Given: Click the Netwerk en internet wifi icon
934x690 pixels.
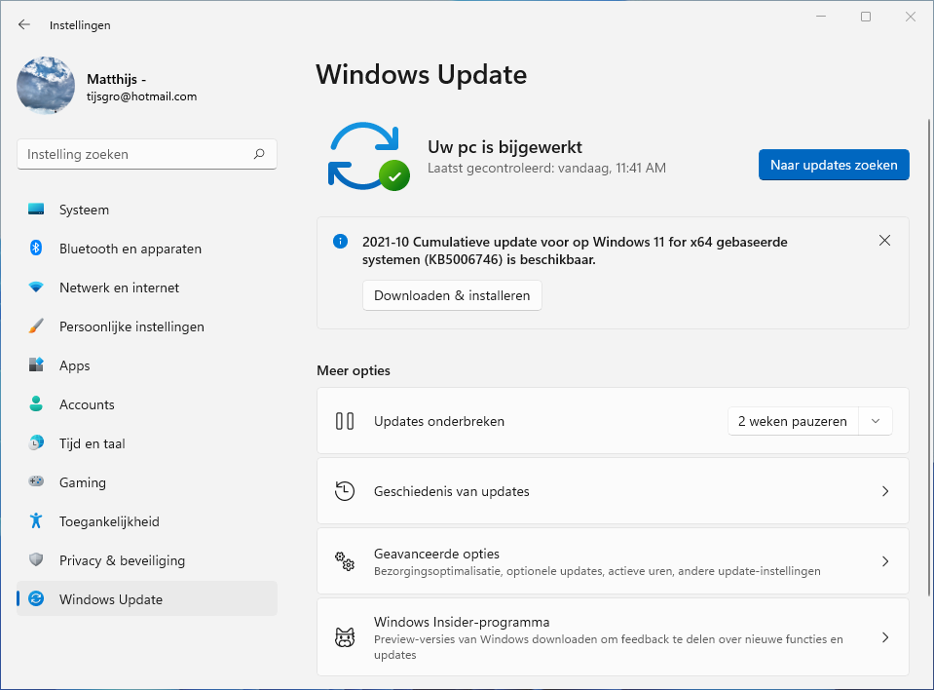Looking at the screenshot, I should 36,287.
